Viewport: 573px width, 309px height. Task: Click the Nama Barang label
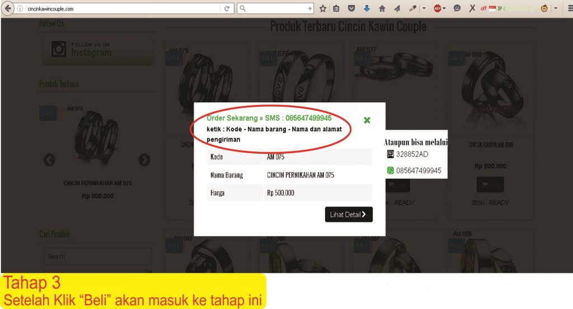click(227, 175)
